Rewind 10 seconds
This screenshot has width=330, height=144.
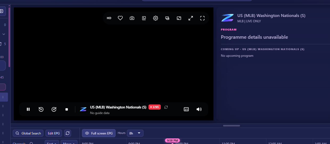[41, 109]
